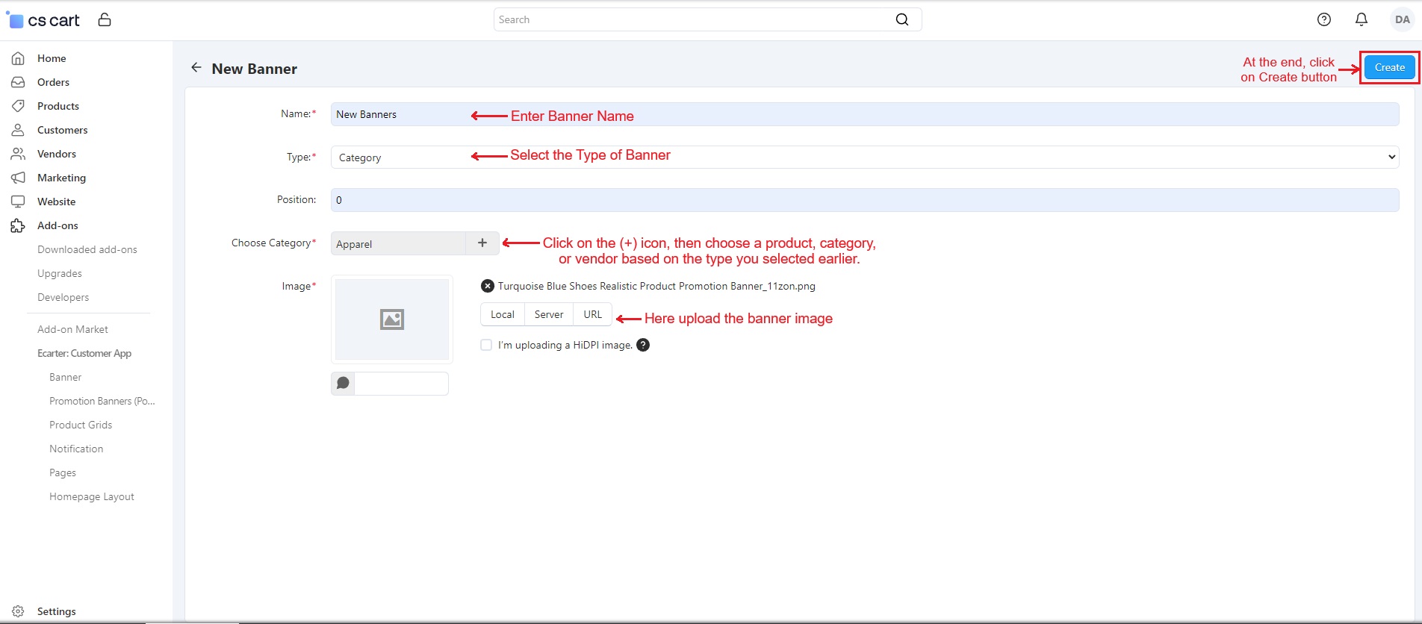Open notifications bell icon
The width and height of the screenshot is (1422, 624).
point(1361,19)
